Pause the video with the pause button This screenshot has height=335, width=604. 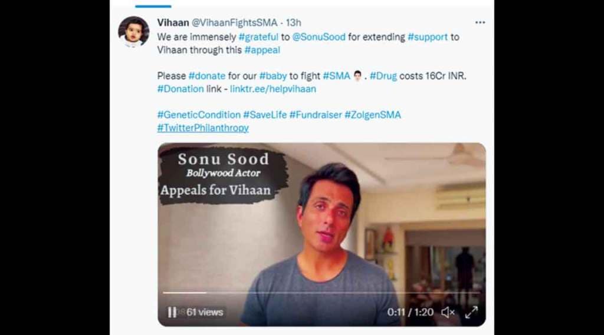coord(172,312)
